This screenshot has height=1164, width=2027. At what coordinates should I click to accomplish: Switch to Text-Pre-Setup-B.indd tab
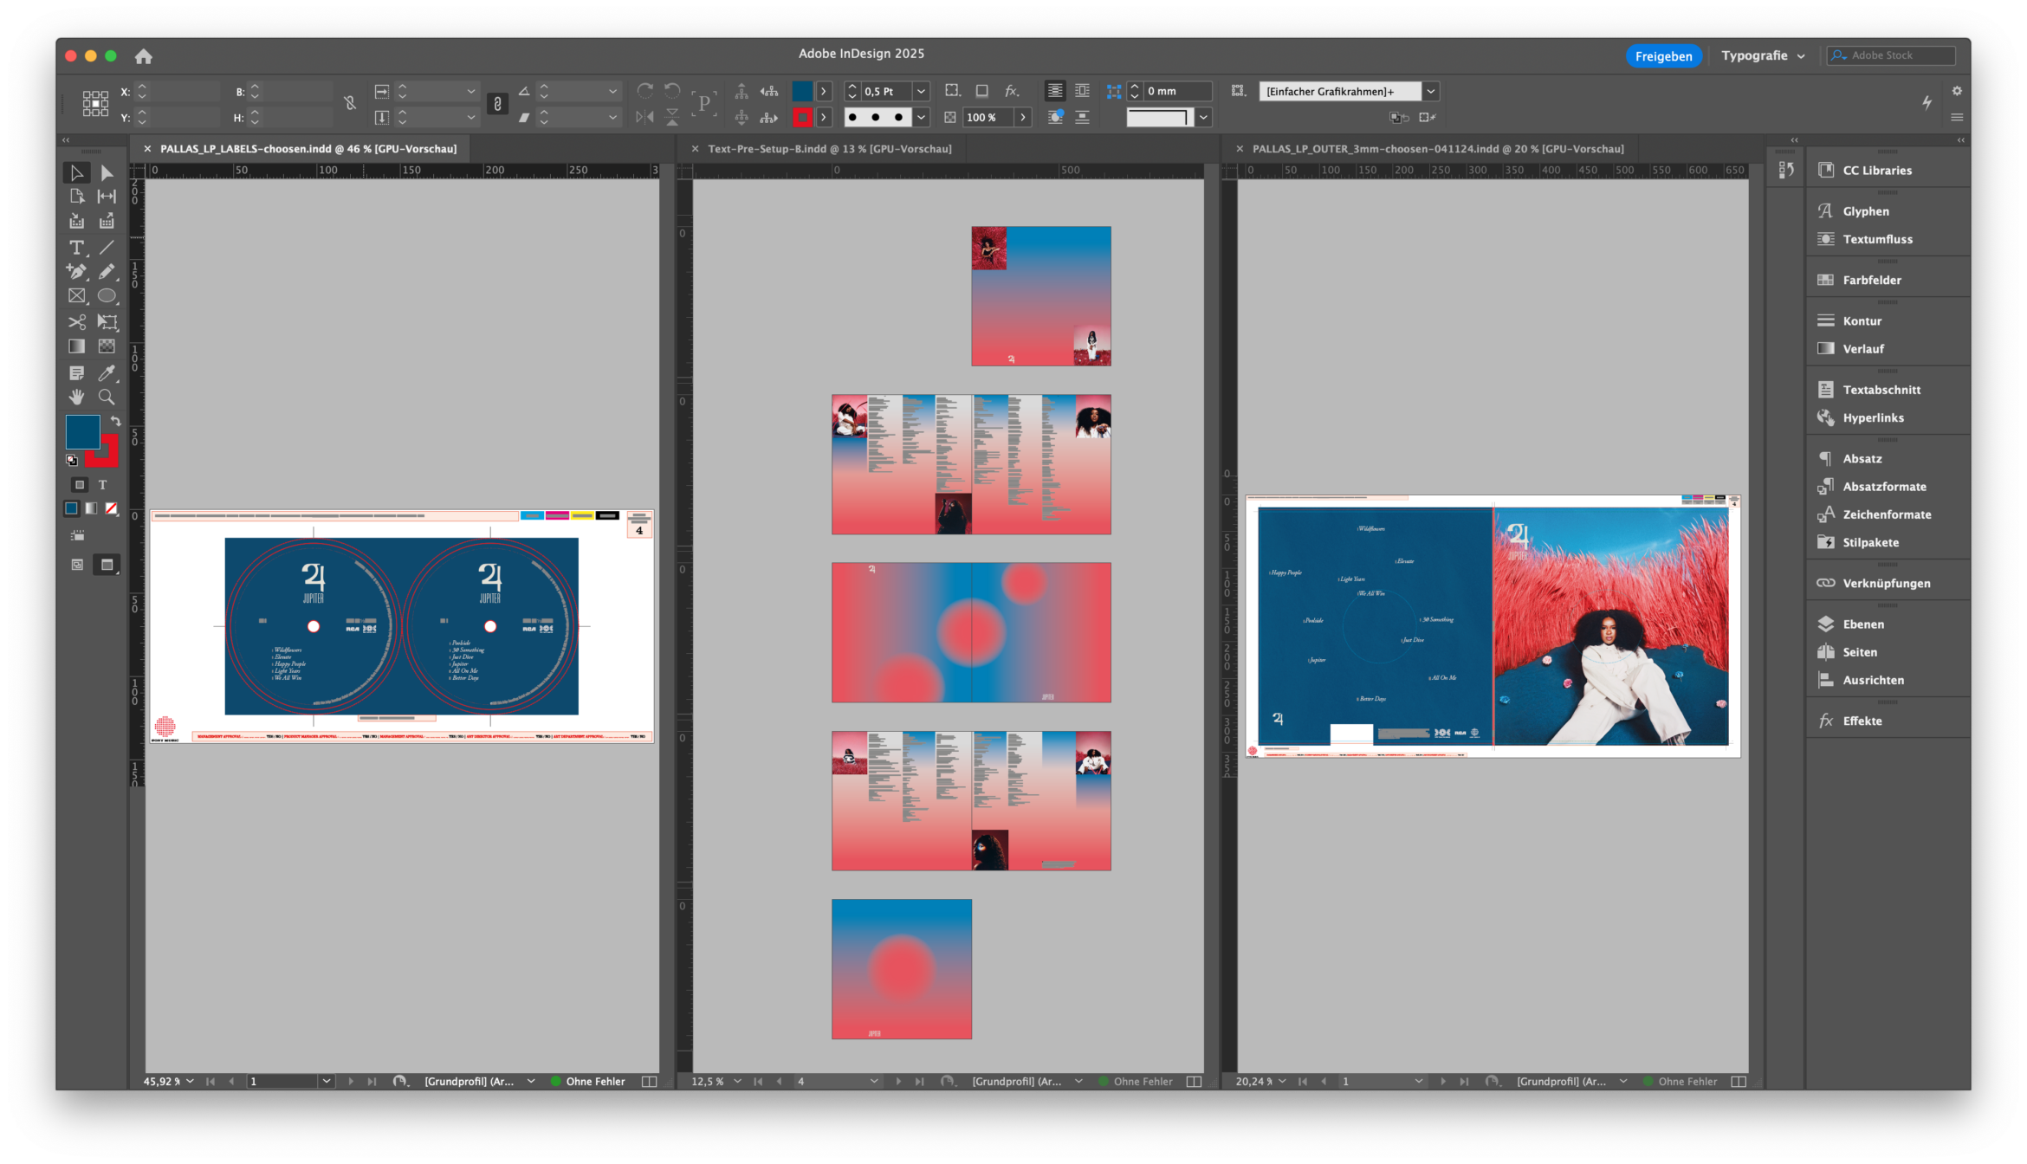[x=829, y=149]
